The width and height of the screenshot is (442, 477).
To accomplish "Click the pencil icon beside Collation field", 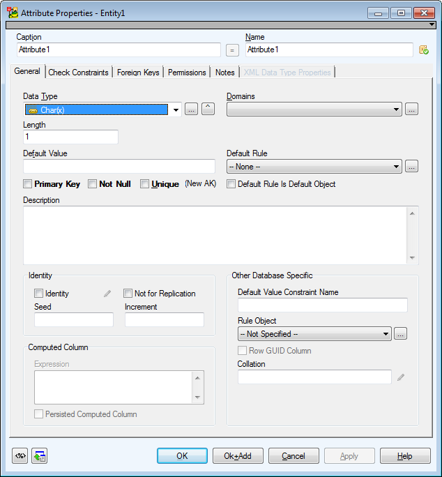I will [x=401, y=377].
